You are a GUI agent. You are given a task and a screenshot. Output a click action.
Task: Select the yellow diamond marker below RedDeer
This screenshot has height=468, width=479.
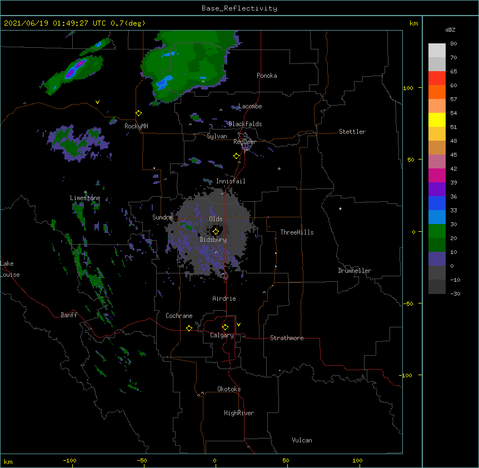pos(237,156)
